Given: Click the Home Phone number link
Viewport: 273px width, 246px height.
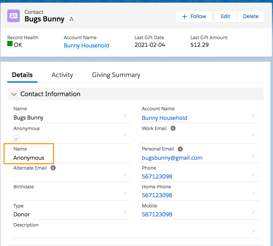Looking at the screenshot, I should [x=157, y=195].
